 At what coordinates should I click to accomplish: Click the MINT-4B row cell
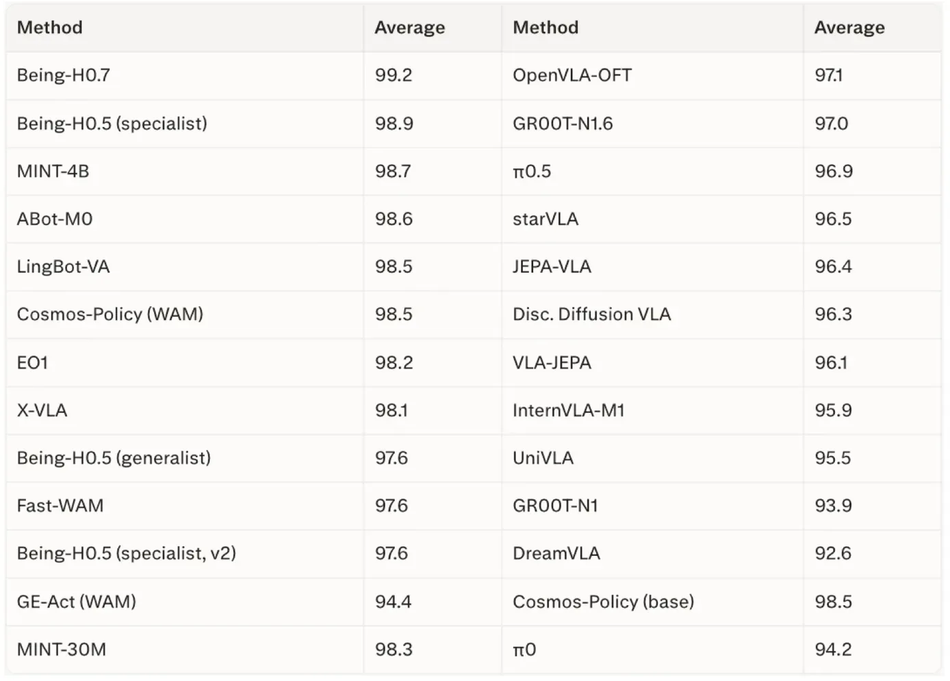click(x=185, y=171)
